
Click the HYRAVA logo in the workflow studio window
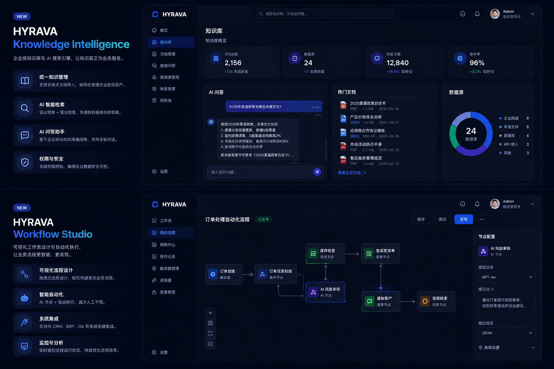pyautogui.click(x=169, y=204)
